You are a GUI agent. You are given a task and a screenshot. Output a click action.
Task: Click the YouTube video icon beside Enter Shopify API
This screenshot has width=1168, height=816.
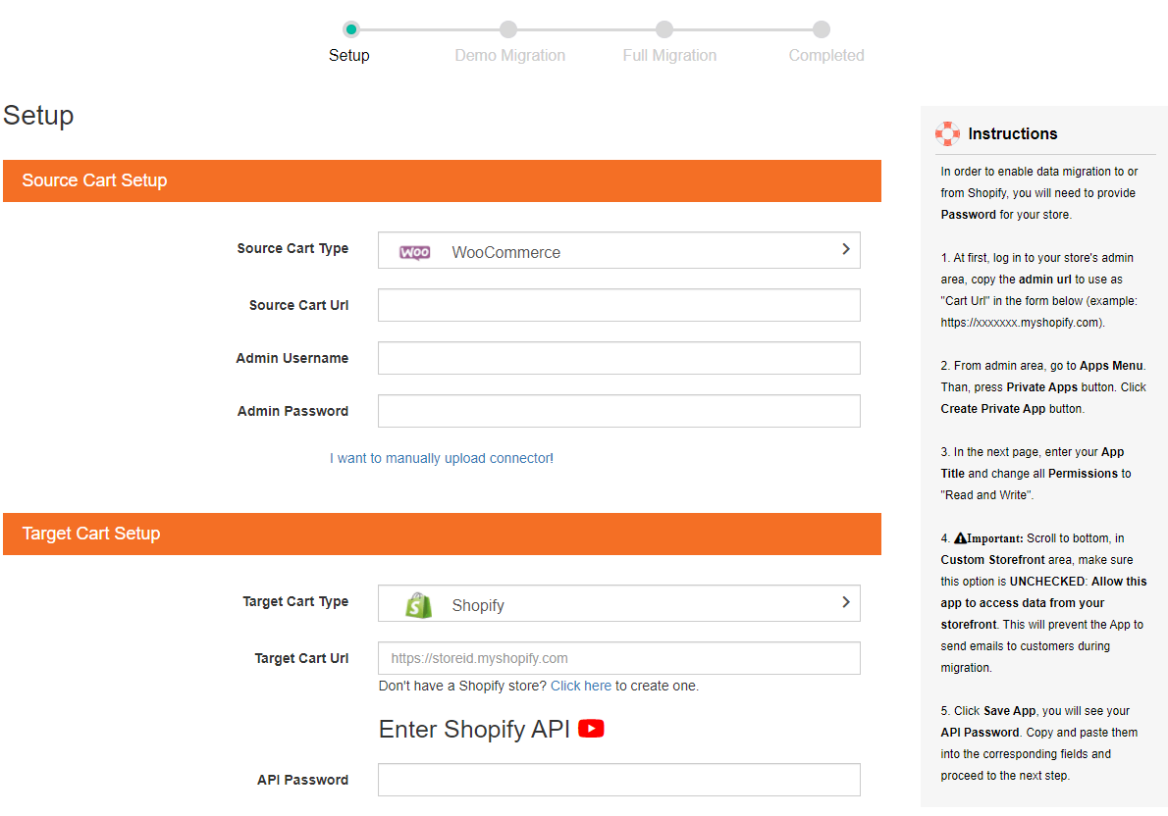pos(591,728)
